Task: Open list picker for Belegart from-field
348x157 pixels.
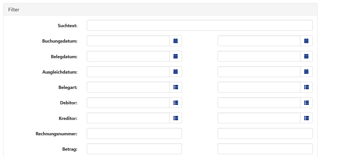Action: pyautogui.click(x=176, y=87)
